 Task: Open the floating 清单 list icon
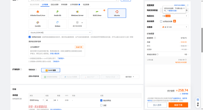click(198, 100)
